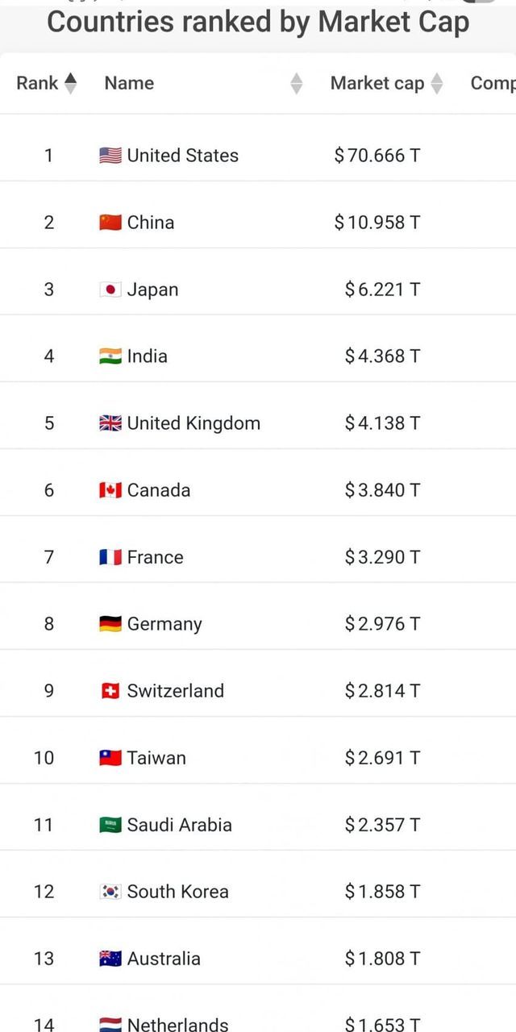
Task: Click the China flag icon
Action: click(110, 223)
